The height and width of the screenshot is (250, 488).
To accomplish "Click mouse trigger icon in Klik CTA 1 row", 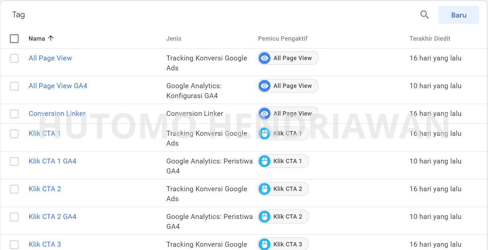I will point(265,133).
